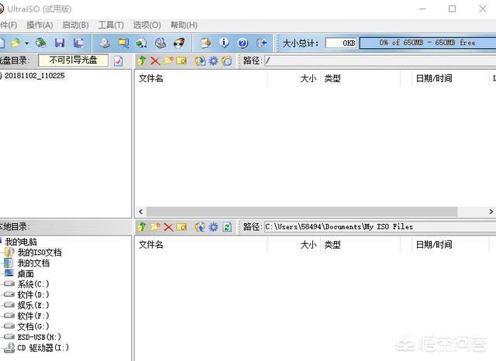Click the exit door icon in toolbar
496x361 pixels.
[x=262, y=43]
